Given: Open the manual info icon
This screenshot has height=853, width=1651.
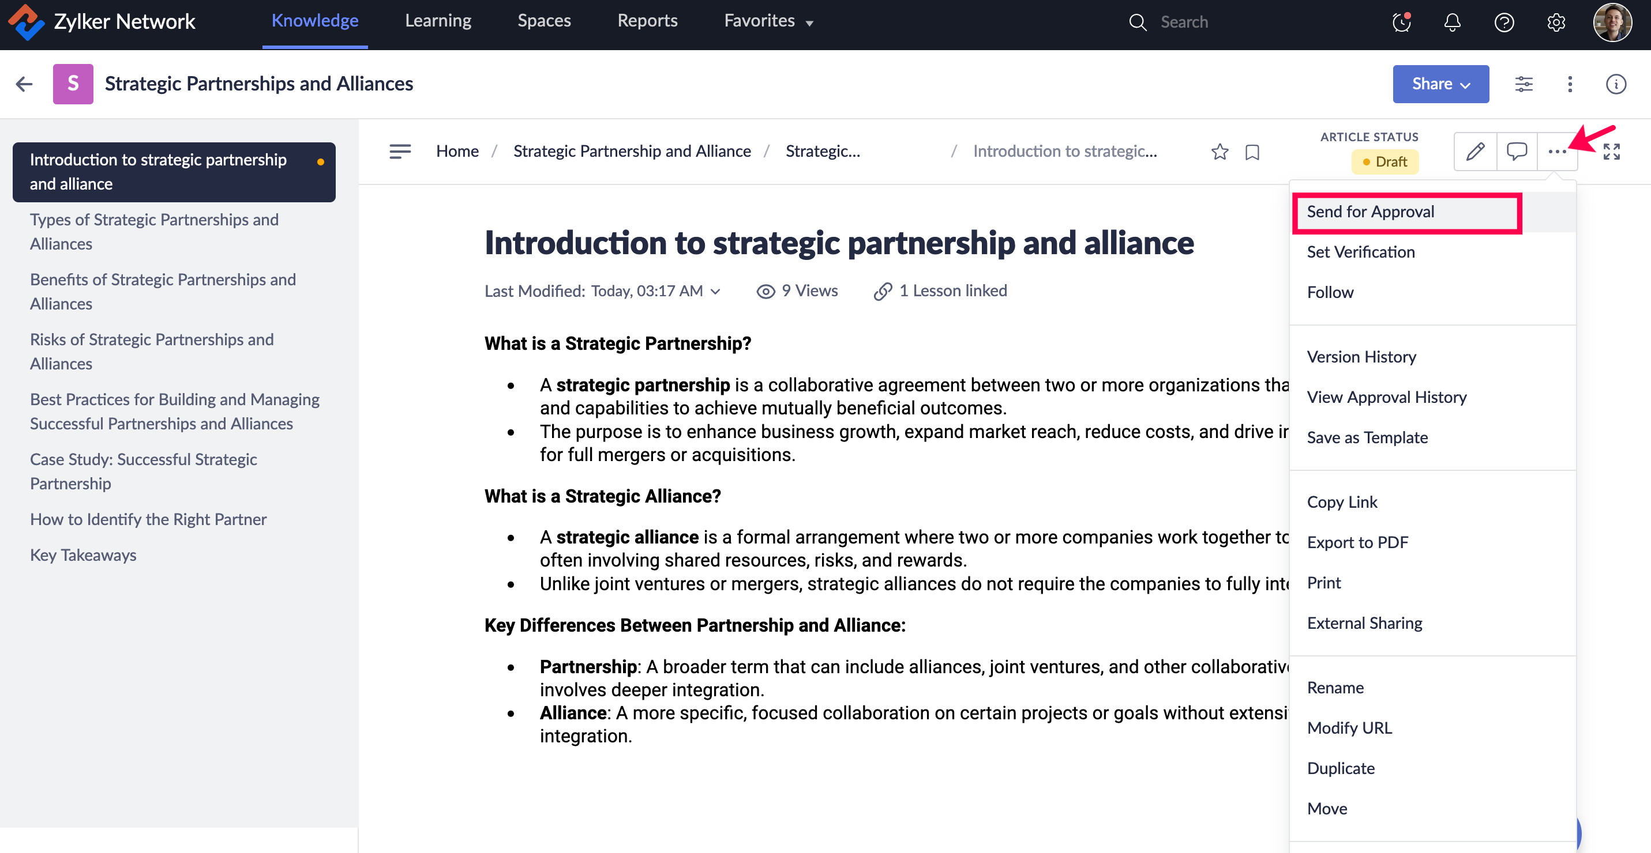Looking at the screenshot, I should point(1615,84).
